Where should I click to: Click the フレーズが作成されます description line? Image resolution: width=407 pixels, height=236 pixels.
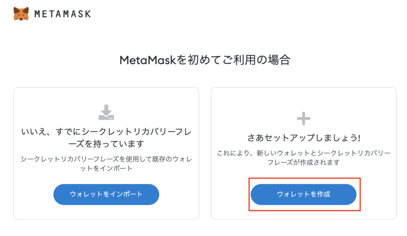(x=304, y=162)
